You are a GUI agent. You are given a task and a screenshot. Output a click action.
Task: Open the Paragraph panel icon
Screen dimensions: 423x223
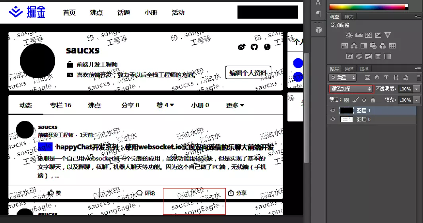pos(318,13)
